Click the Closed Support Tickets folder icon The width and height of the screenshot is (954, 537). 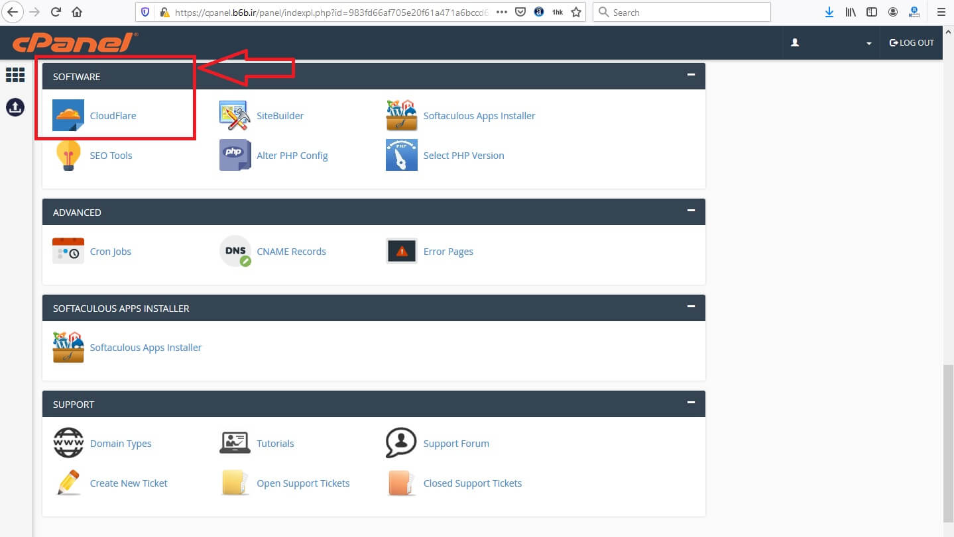(402, 483)
